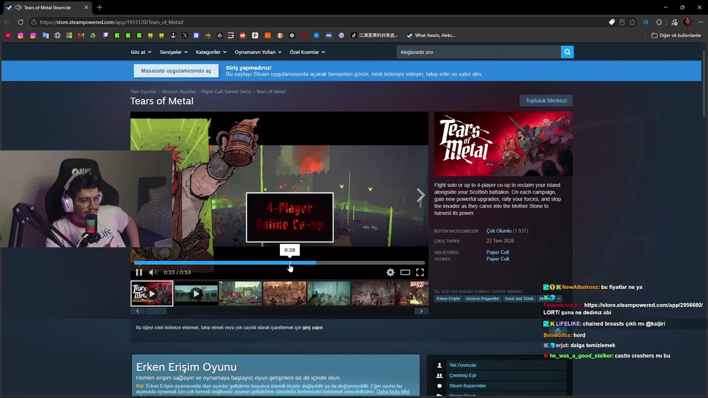Bookmark this page with the star icon
This screenshot has height=398, width=708.
pos(632,22)
